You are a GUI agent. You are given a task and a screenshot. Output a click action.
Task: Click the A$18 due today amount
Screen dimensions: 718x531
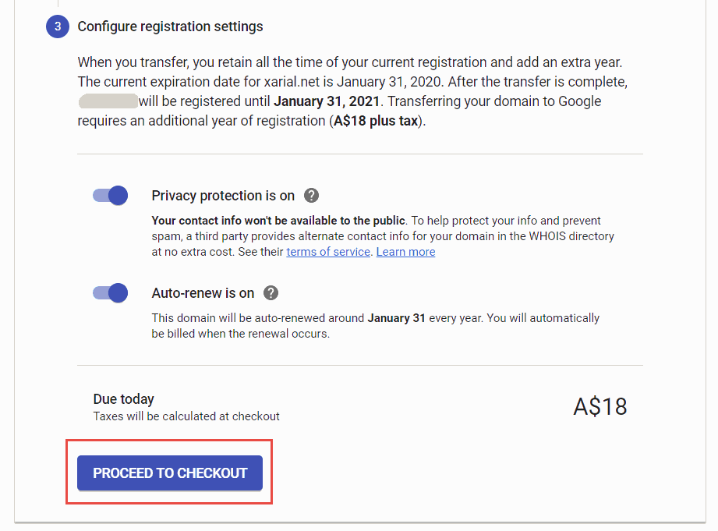click(600, 406)
